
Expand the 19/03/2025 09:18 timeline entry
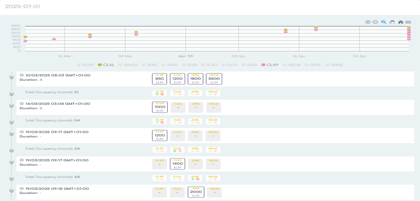pos(11,191)
